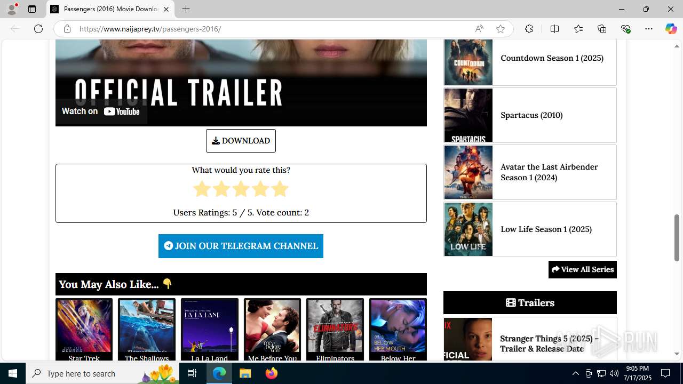The image size is (683, 384).
Task: Open the taskbar clock showing 9:05 PM
Action: [638, 373]
